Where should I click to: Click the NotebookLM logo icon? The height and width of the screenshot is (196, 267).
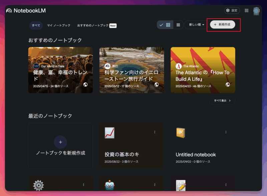pyautogui.click(x=9, y=11)
